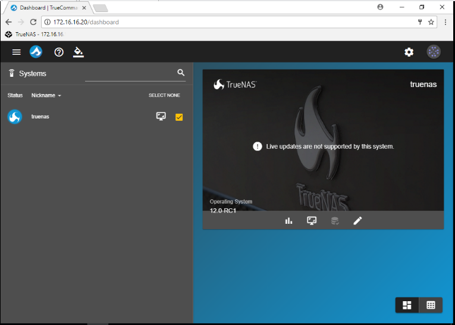Click the TrueCommand logo icon
This screenshot has width=455, height=325.
(x=36, y=52)
